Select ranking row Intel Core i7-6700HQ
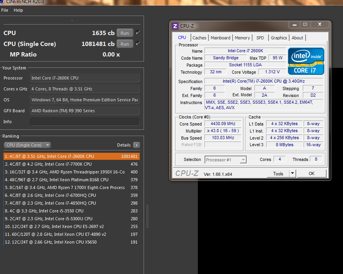Image resolution: width=343 pixels, height=274 pixels. click(71, 195)
